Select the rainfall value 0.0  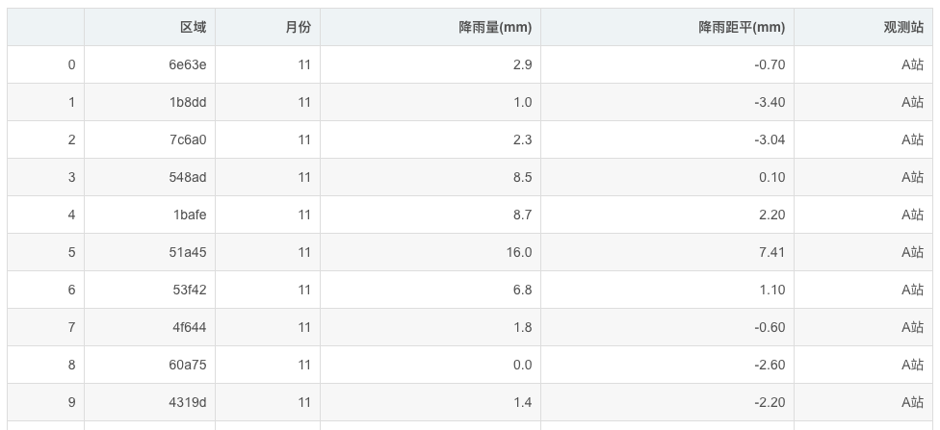(431, 365)
